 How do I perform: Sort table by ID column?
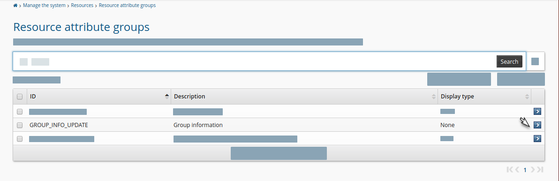pos(99,97)
